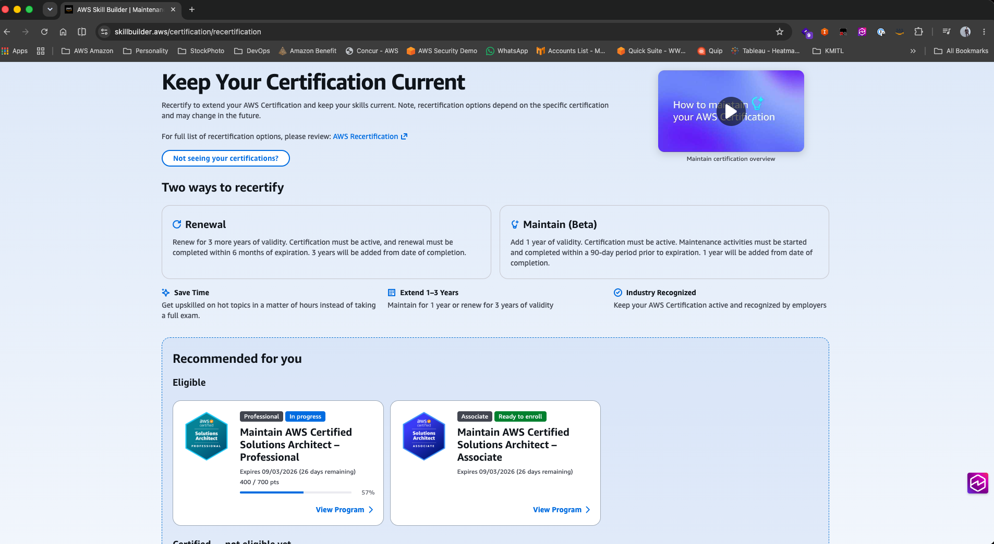Open the Apps grid shortcut
Viewport: 994px width, 544px height.
click(x=15, y=51)
